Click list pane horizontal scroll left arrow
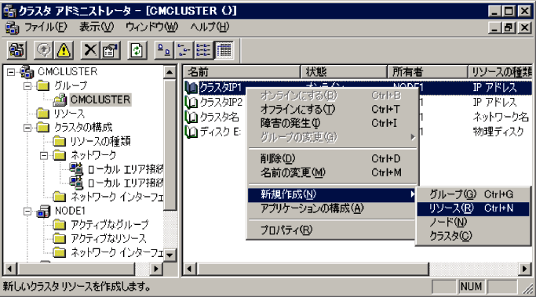 pos(189,269)
